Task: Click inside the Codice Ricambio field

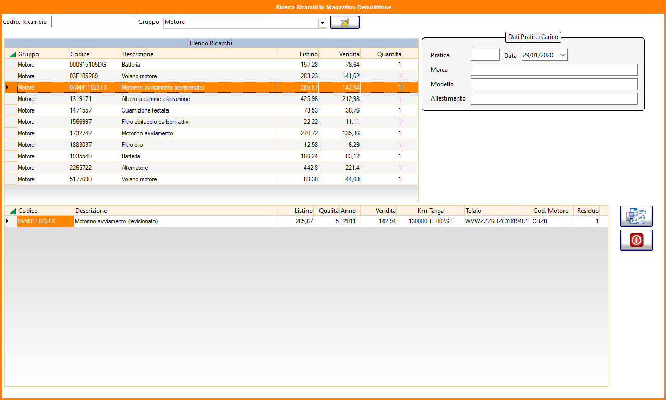Action: click(x=93, y=21)
